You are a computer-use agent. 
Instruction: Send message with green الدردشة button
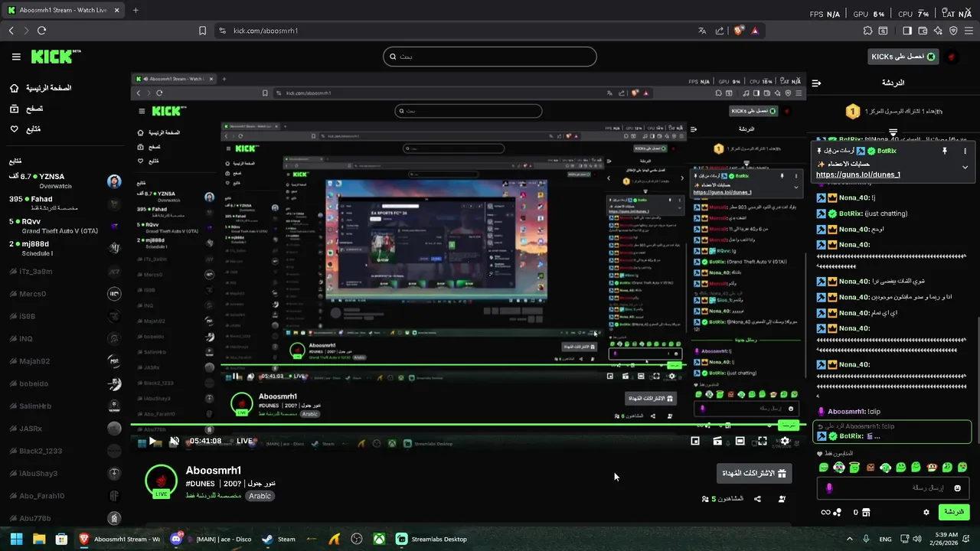click(x=954, y=511)
